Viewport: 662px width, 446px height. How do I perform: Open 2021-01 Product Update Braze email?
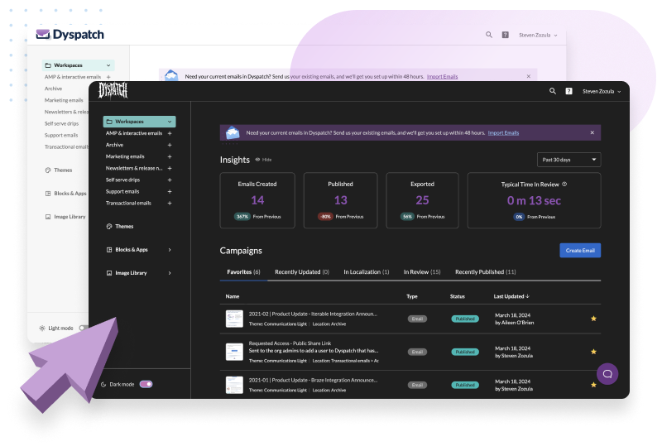[x=313, y=380]
